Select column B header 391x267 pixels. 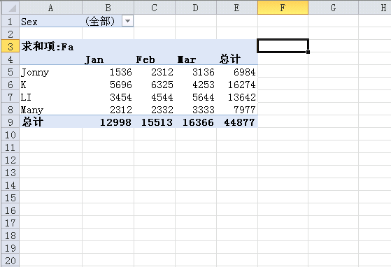[x=108, y=8]
